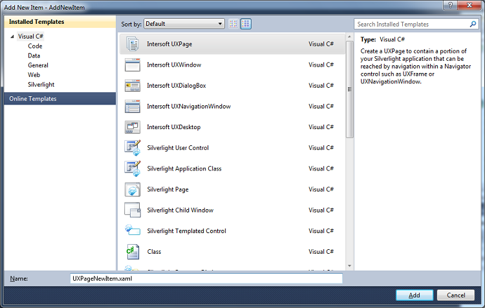The image size is (485, 308).
Task: Select the "Silverlight Child Window" row text
Action: pyautogui.click(x=180, y=210)
